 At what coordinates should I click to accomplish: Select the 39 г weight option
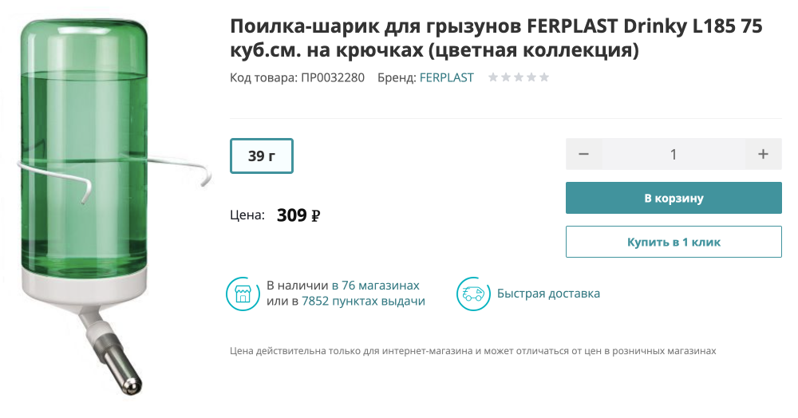[x=262, y=156]
